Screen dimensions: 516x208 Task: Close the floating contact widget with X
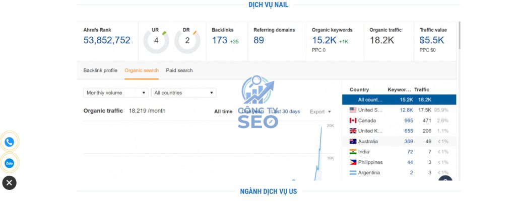[9, 183]
